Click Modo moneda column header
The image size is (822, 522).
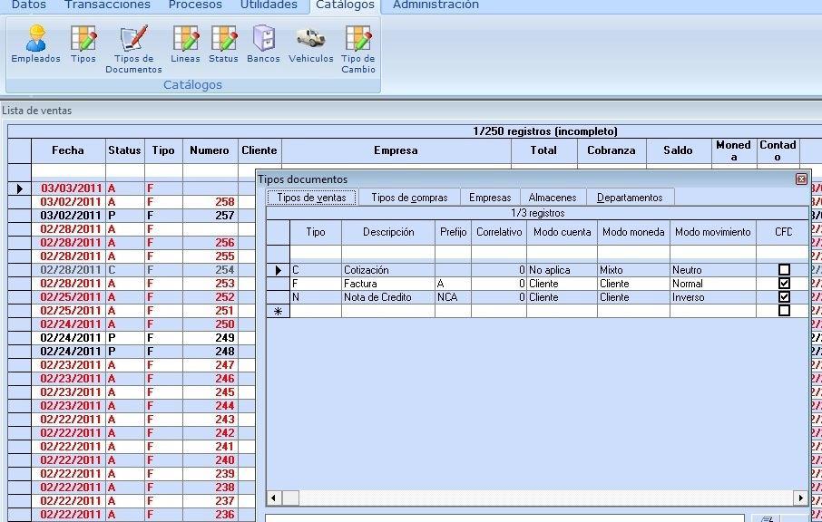tap(633, 232)
